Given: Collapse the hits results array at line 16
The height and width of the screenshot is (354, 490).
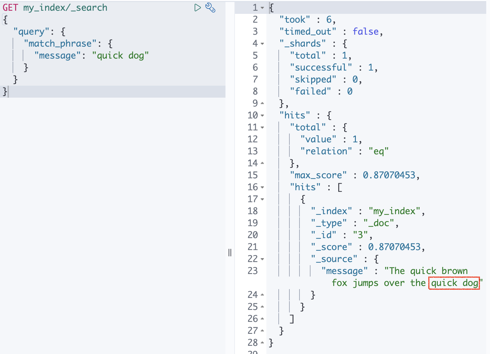Looking at the screenshot, I should tap(262, 187).
